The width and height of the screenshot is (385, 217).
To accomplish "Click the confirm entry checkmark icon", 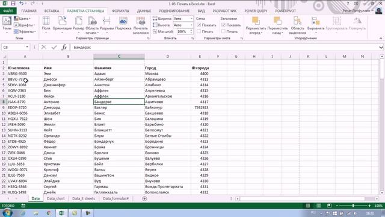I will (x=54, y=47).
